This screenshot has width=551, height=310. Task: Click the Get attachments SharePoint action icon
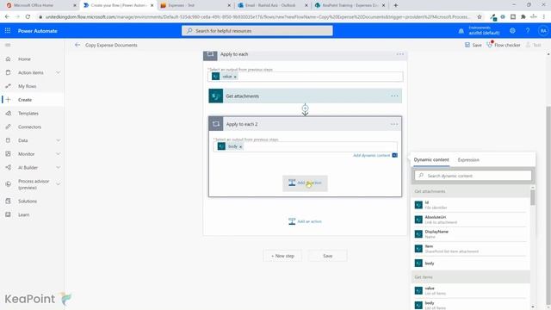point(216,96)
